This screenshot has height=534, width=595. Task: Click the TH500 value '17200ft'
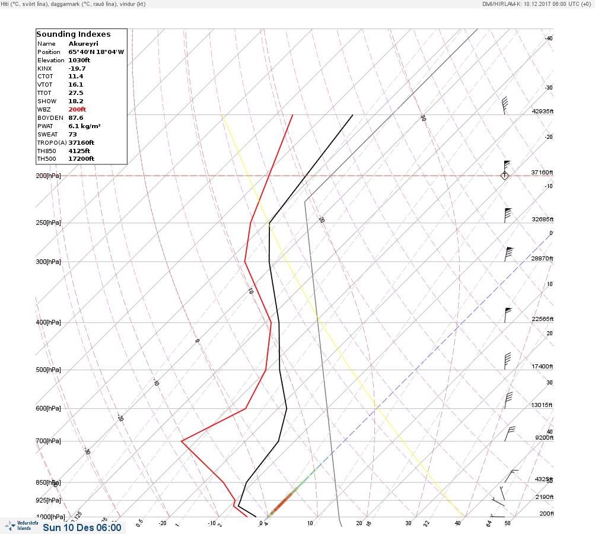coord(81,158)
